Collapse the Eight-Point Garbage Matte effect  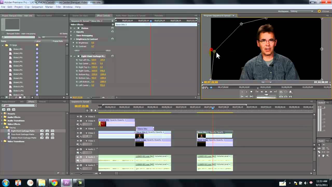(71, 56)
